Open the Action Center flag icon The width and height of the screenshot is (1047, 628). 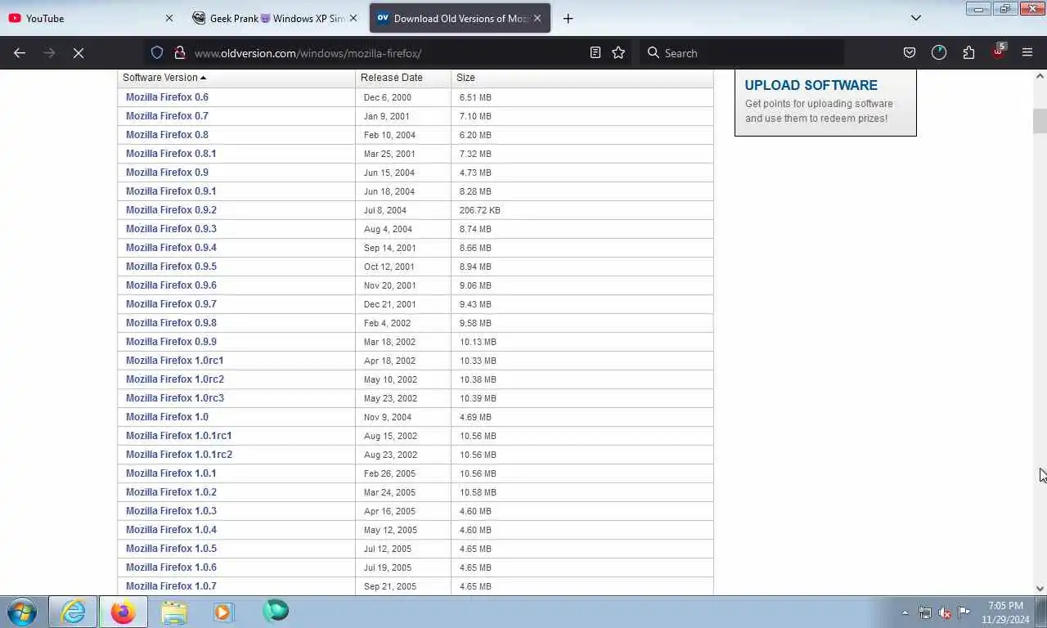pyautogui.click(x=964, y=612)
